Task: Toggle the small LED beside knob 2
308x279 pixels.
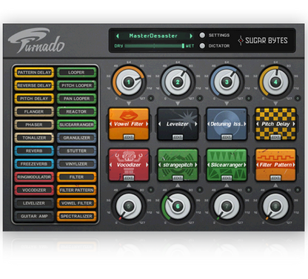Action: (x=200, y=98)
